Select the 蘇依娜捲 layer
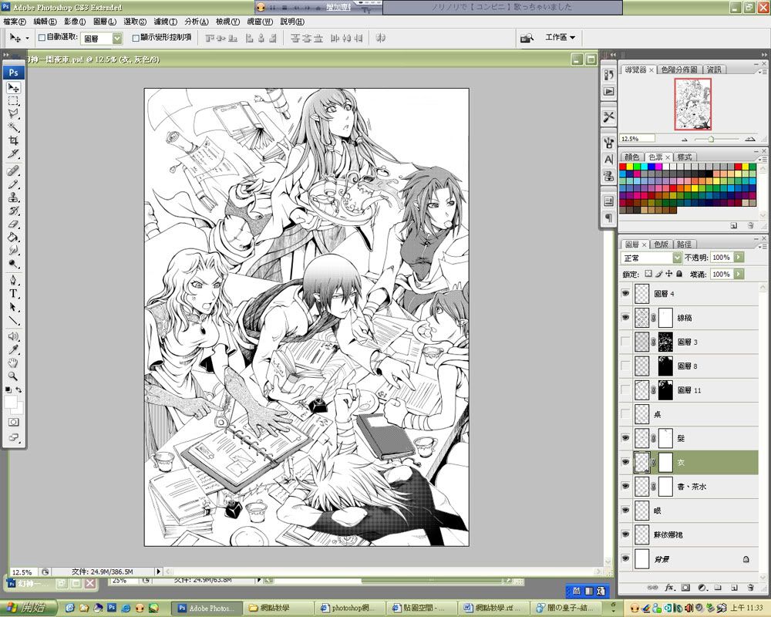 pyautogui.click(x=689, y=534)
